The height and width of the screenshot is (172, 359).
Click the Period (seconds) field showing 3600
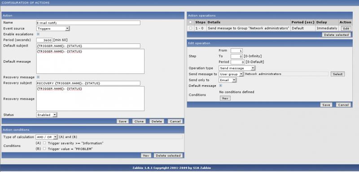[x=44, y=40]
